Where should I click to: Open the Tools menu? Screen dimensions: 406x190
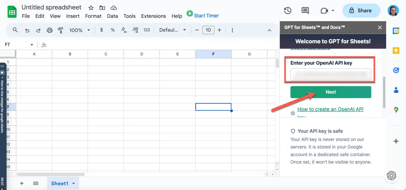130,16
